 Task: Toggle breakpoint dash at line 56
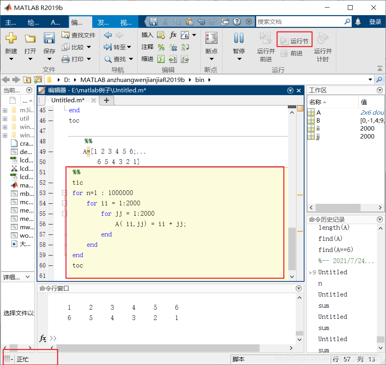[x=51, y=224]
